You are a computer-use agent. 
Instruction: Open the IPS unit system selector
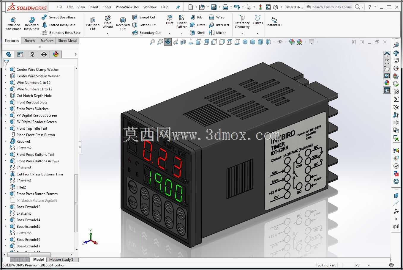[357, 265]
